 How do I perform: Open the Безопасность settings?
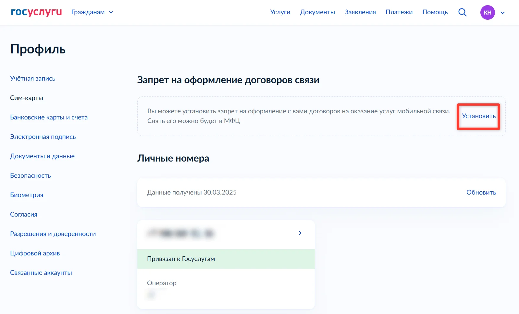[x=31, y=175]
